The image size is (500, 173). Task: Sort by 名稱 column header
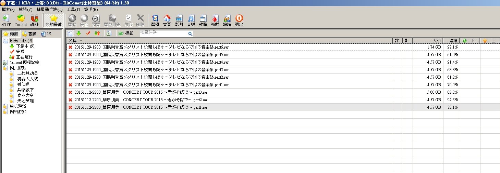point(229,41)
